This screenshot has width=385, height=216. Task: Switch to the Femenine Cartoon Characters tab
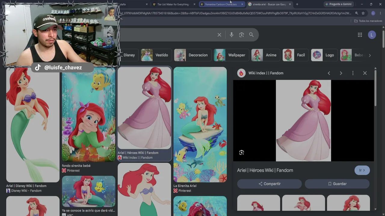coord(221,4)
